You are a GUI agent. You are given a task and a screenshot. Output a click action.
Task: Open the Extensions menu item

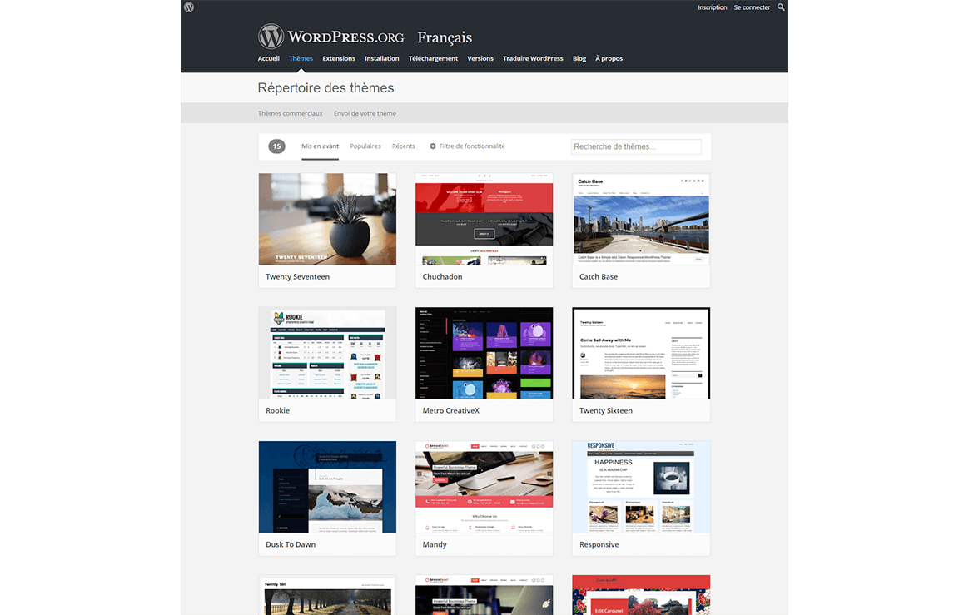point(339,59)
